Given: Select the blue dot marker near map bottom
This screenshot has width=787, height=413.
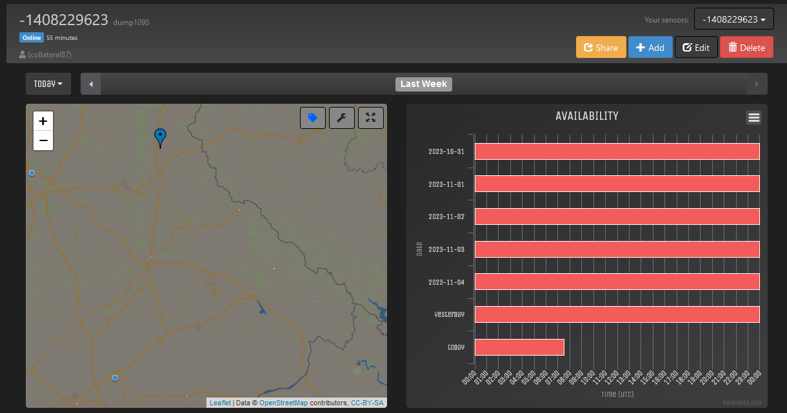Looking at the screenshot, I should coord(115,378).
